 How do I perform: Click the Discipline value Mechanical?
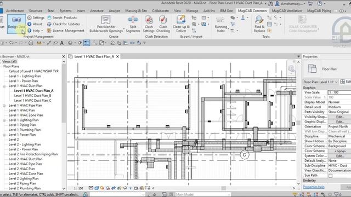pos(339,136)
